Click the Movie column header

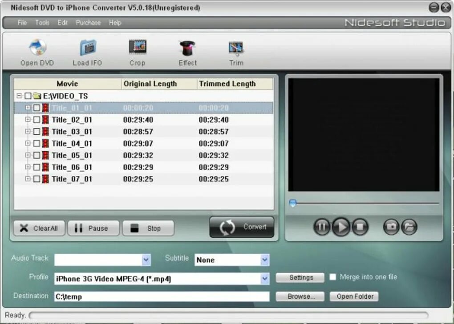click(68, 84)
